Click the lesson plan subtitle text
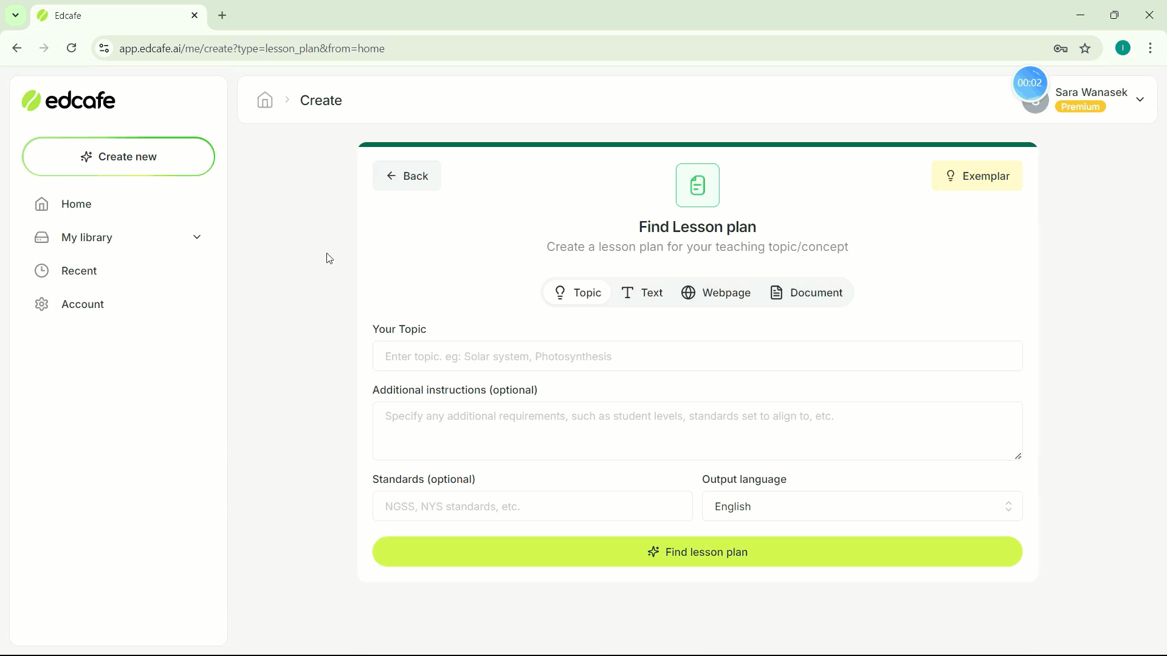Image resolution: width=1167 pixels, height=656 pixels. coord(698,247)
